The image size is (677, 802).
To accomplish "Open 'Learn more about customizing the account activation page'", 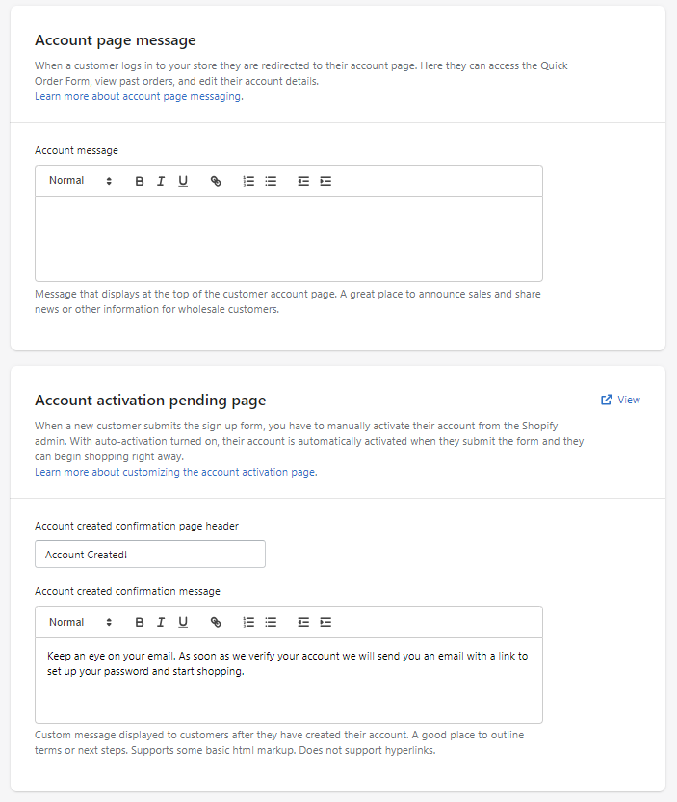I will 175,472.
